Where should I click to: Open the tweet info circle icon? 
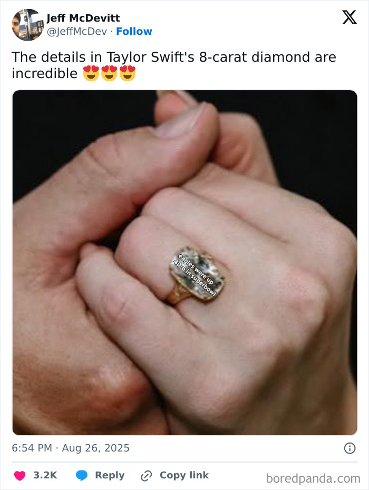point(349,448)
